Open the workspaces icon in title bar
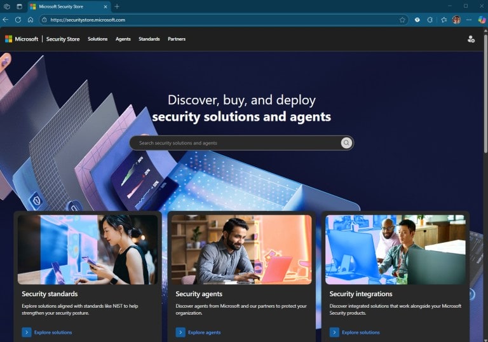 (7, 6)
